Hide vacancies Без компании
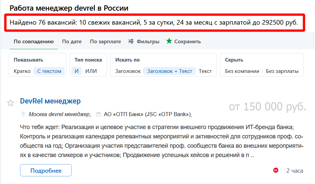The width and height of the screenshot is (315, 184). pos(242,71)
